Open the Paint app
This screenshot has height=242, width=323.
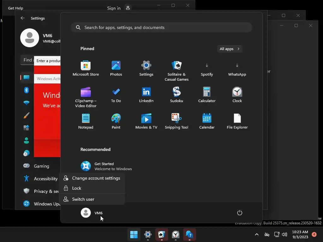116,121
